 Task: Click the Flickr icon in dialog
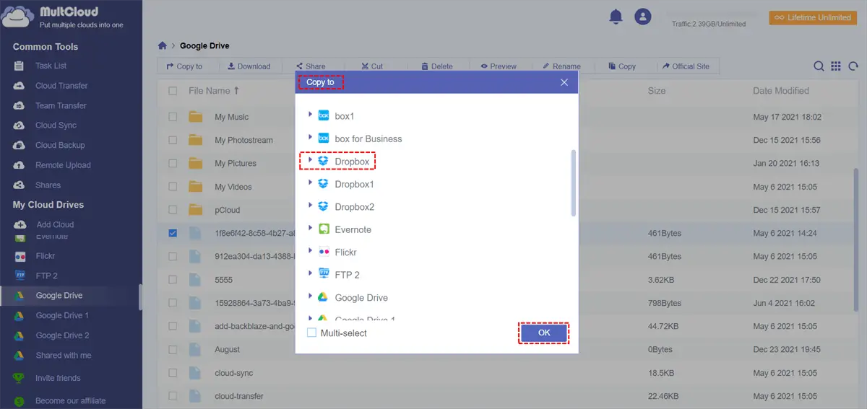coord(324,252)
